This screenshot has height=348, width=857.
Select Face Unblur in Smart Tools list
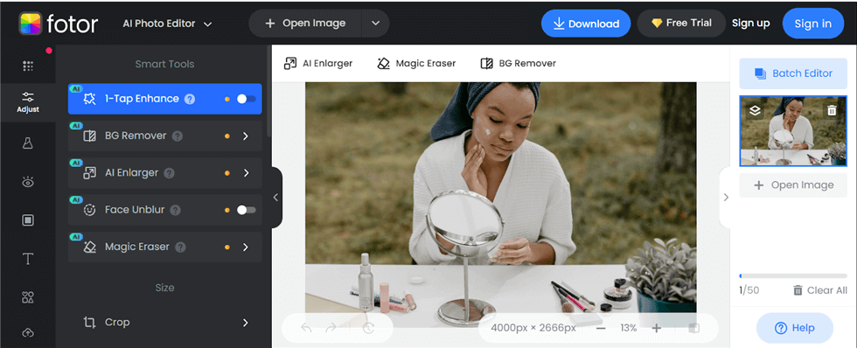tap(165, 210)
